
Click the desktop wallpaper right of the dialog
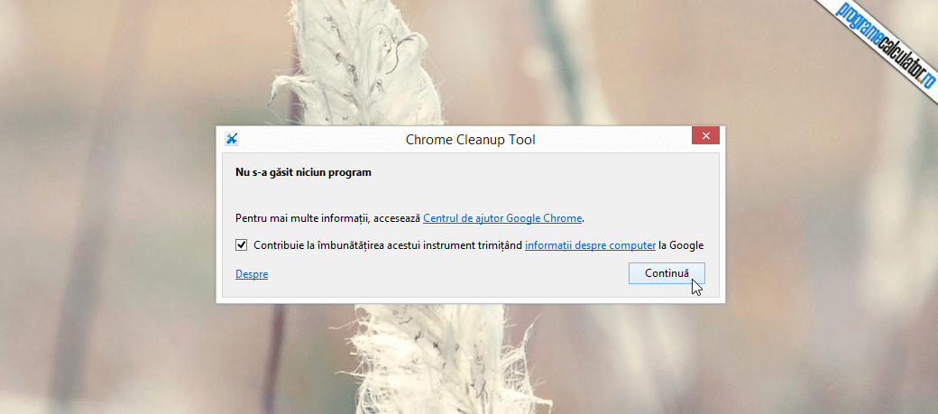[830, 225]
